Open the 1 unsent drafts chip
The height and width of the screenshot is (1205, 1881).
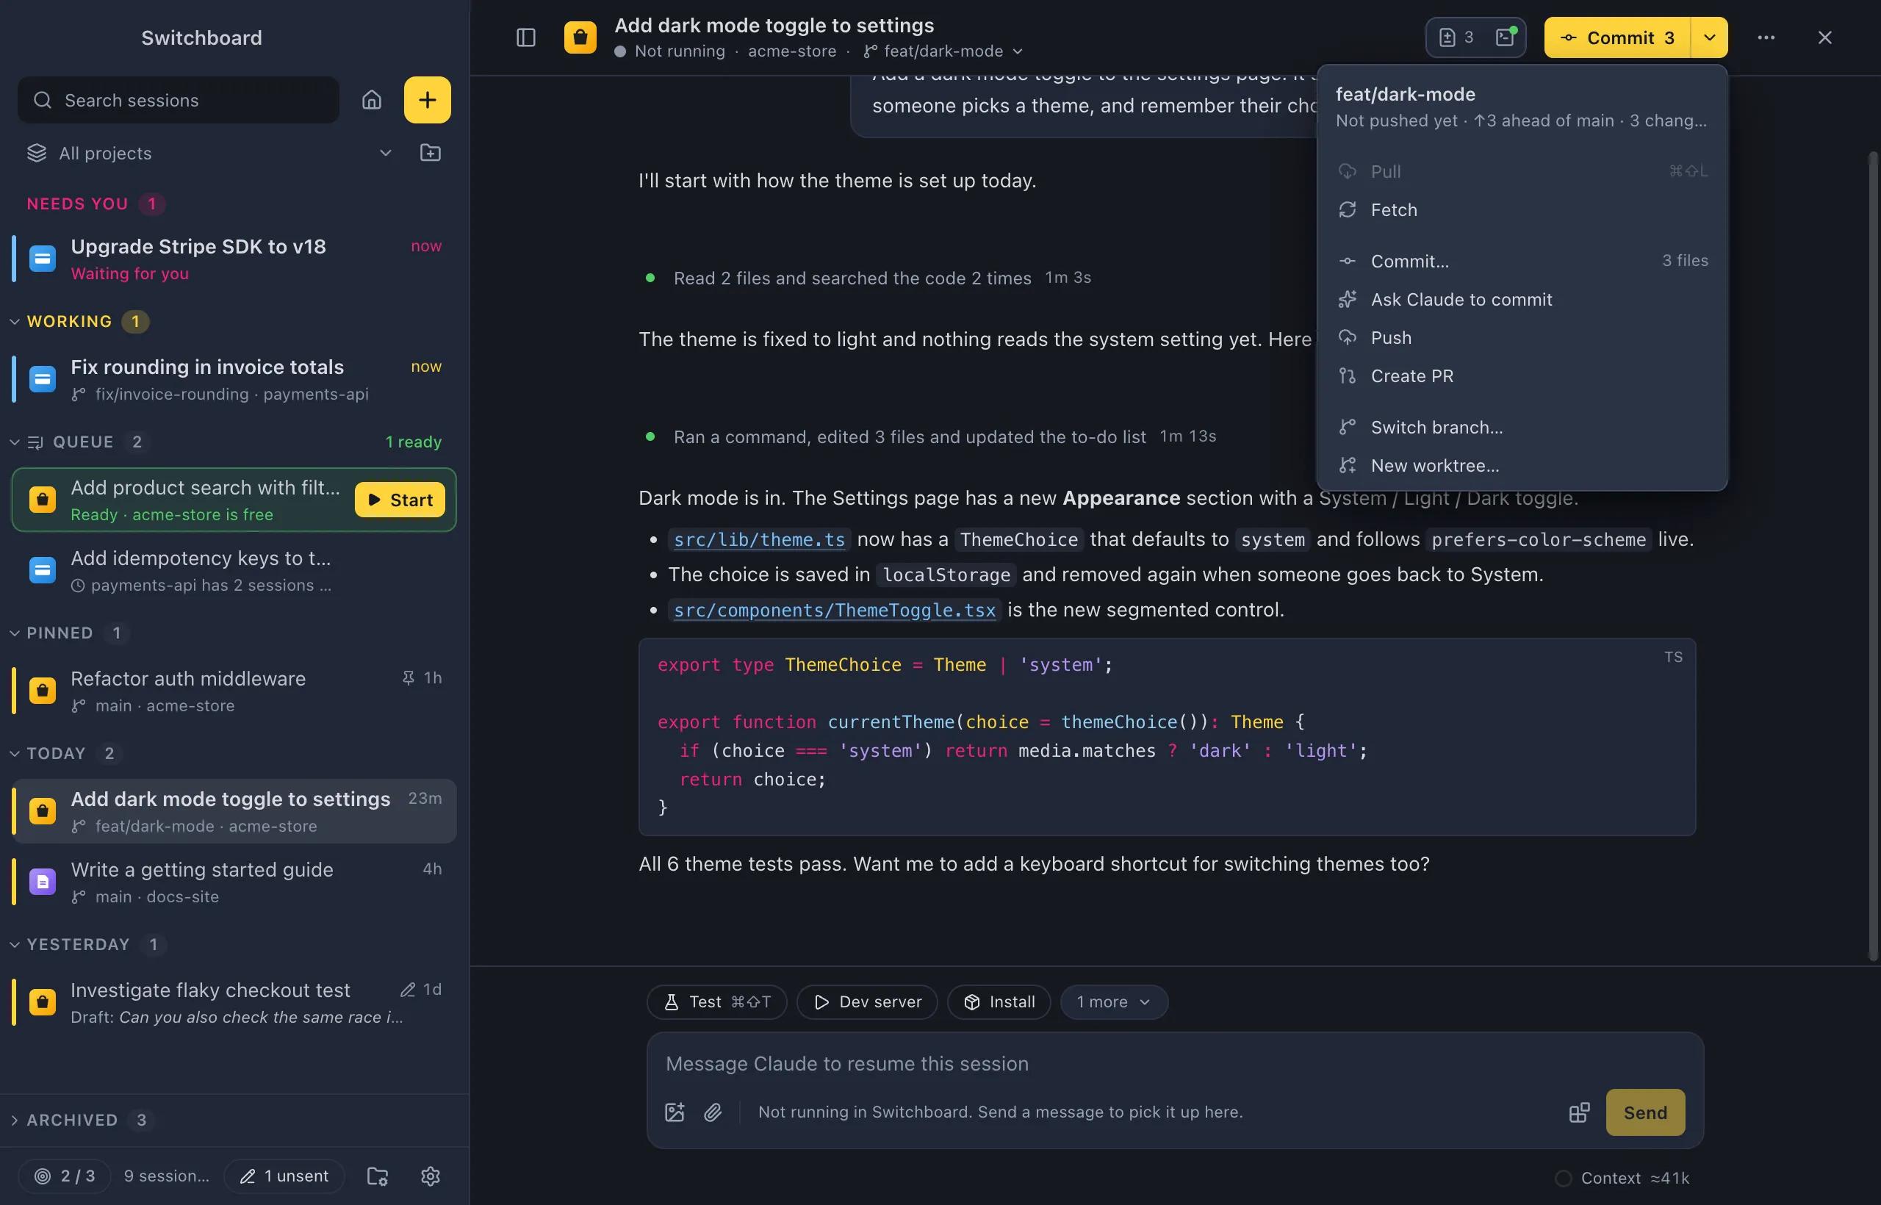coord(284,1176)
